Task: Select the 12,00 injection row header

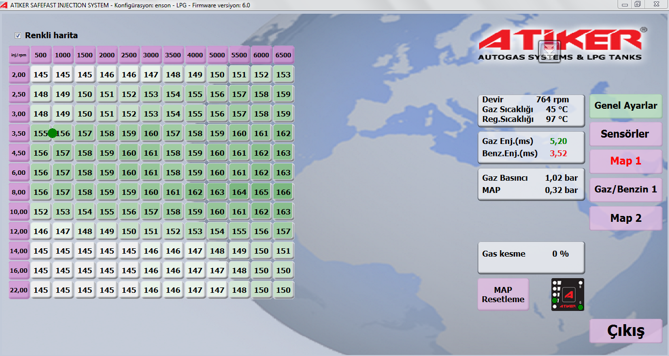Action: tap(19, 231)
